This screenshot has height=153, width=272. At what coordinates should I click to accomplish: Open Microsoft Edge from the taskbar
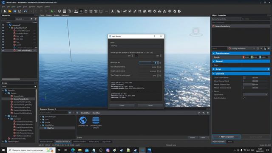(73, 150)
